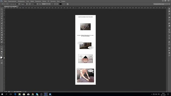
Task: Select the Eyedropper tool
Action: (x=2, y=21)
